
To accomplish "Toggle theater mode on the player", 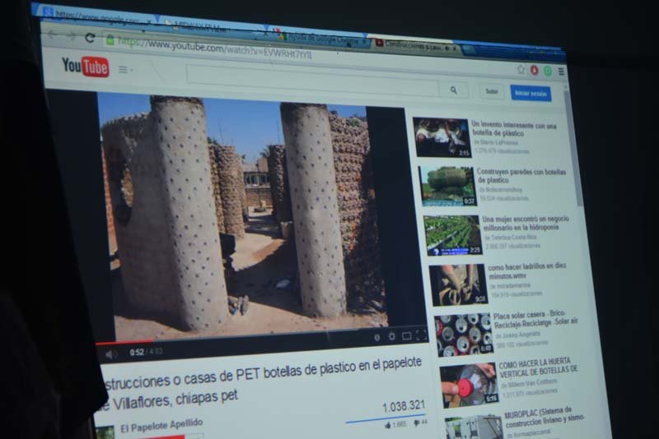I will click(406, 335).
